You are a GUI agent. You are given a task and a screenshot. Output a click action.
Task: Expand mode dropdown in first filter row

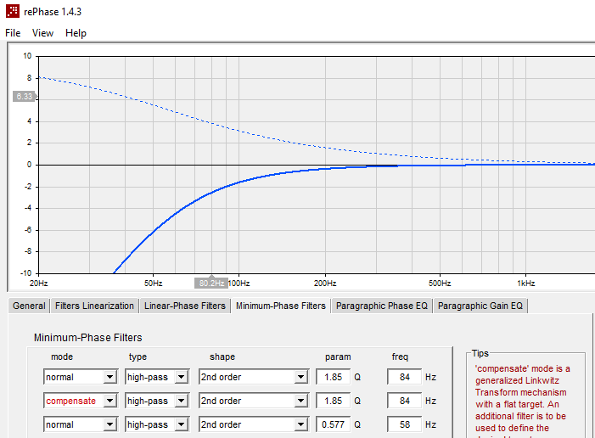110,377
